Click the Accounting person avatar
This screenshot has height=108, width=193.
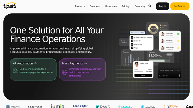(163, 41)
